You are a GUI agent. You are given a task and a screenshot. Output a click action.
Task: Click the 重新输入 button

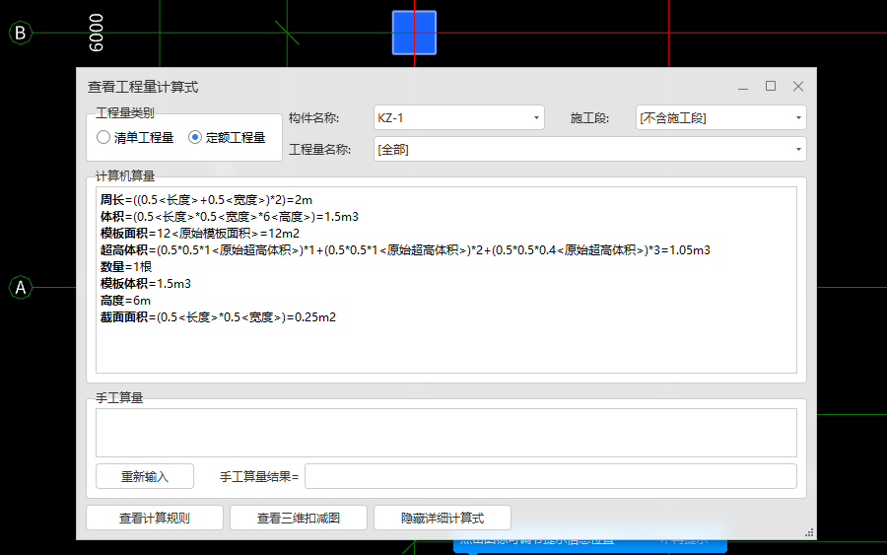pos(145,476)
